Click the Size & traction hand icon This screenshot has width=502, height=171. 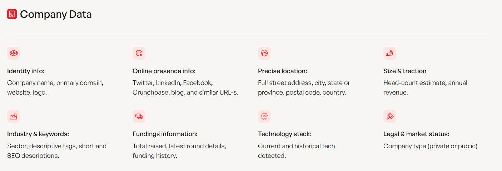tap(390, 53)
